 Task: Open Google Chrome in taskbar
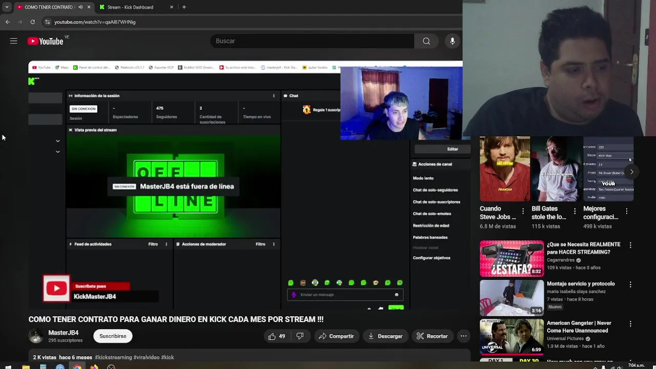[77, 366]
